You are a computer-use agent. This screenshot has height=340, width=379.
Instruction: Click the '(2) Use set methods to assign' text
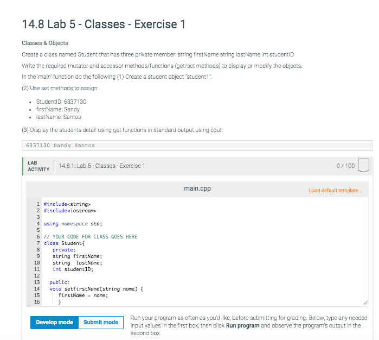tap(60, 88)
